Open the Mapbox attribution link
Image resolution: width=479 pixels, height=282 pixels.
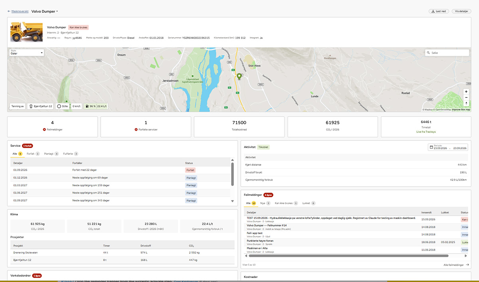click(x=428, y=109)
